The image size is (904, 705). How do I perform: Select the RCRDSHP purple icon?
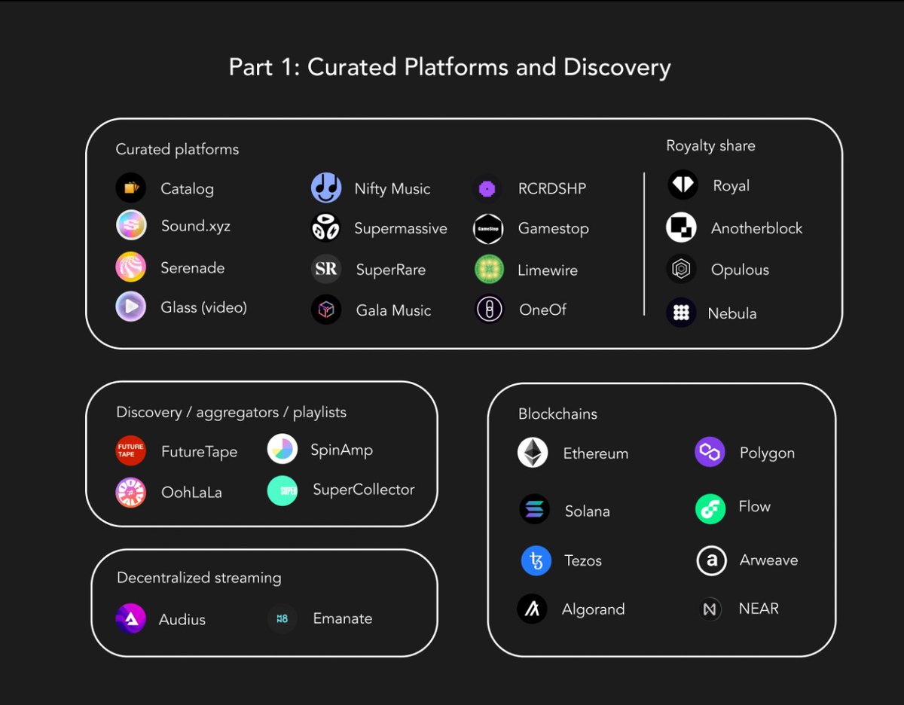pos(488,188)
